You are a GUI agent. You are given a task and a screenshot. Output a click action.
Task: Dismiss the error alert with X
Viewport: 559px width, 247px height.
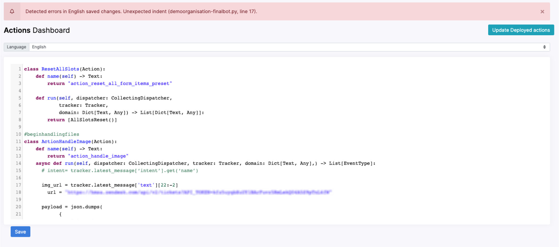tap(542, 11)
